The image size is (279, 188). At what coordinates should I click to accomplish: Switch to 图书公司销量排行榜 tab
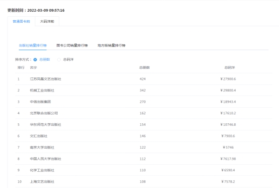[72, 45]
